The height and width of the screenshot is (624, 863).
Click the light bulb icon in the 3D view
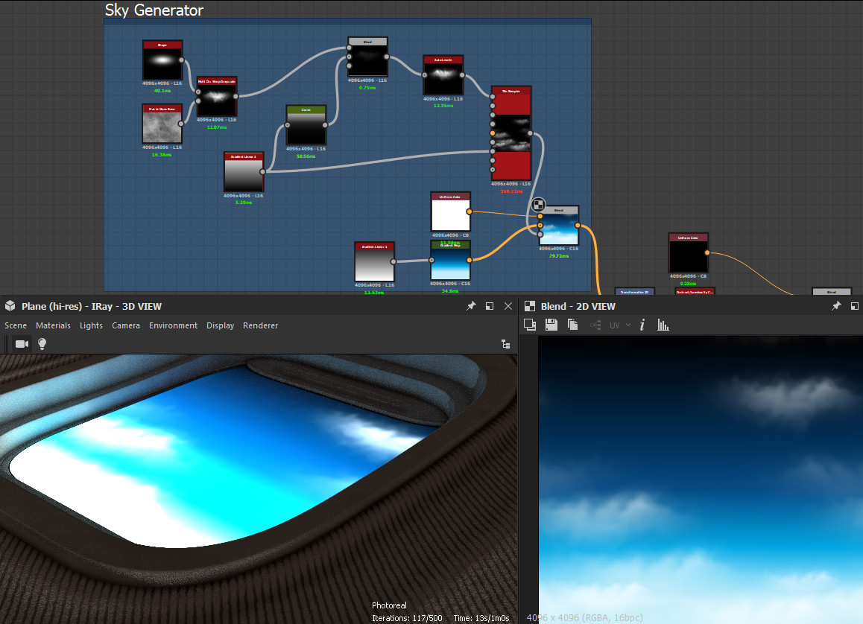click(42, 344)
